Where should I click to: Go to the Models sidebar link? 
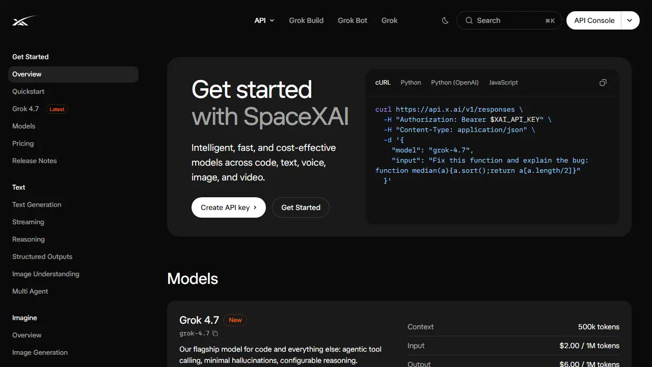click(24, 126)
